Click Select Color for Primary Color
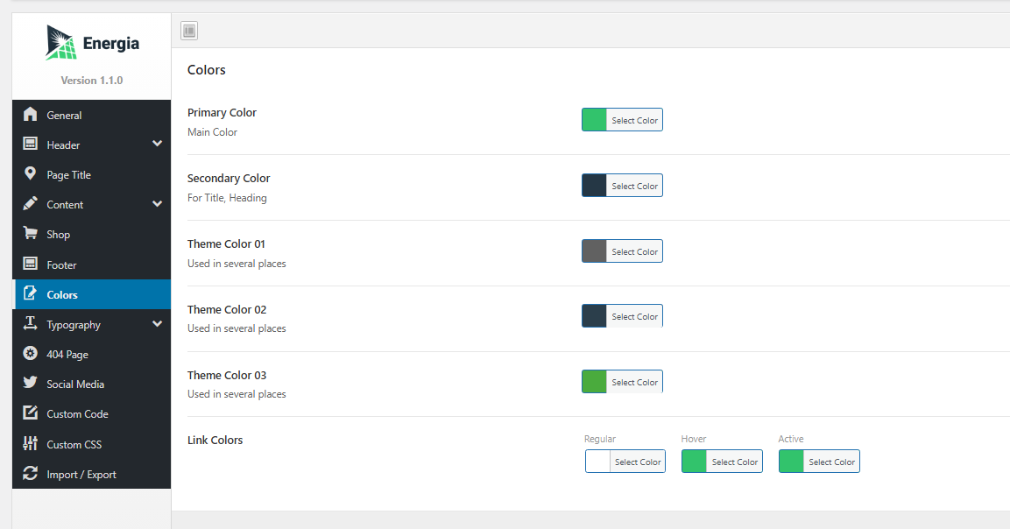 (634, 120)
